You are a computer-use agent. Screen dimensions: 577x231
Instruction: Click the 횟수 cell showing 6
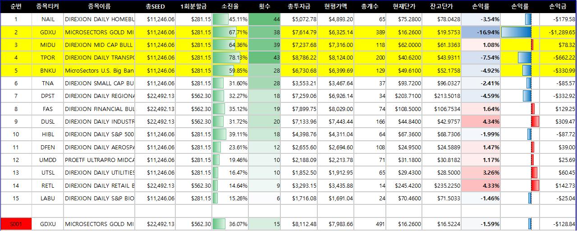[265, 199]
